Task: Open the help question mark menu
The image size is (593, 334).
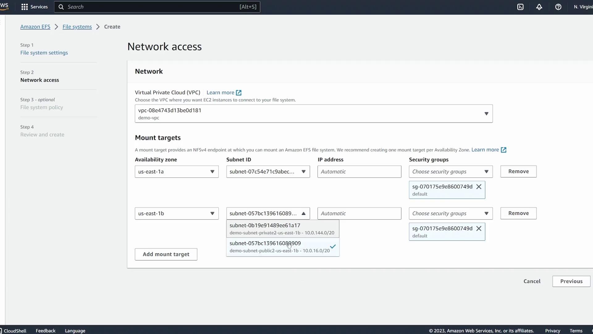Action: pos(558,7)
